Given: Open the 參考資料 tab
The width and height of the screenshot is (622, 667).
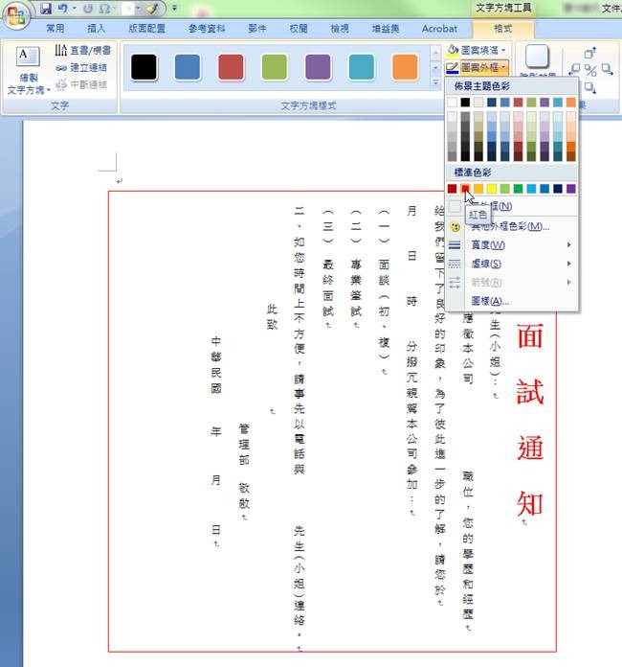Looking at the screenshot, I should [207, 29].
